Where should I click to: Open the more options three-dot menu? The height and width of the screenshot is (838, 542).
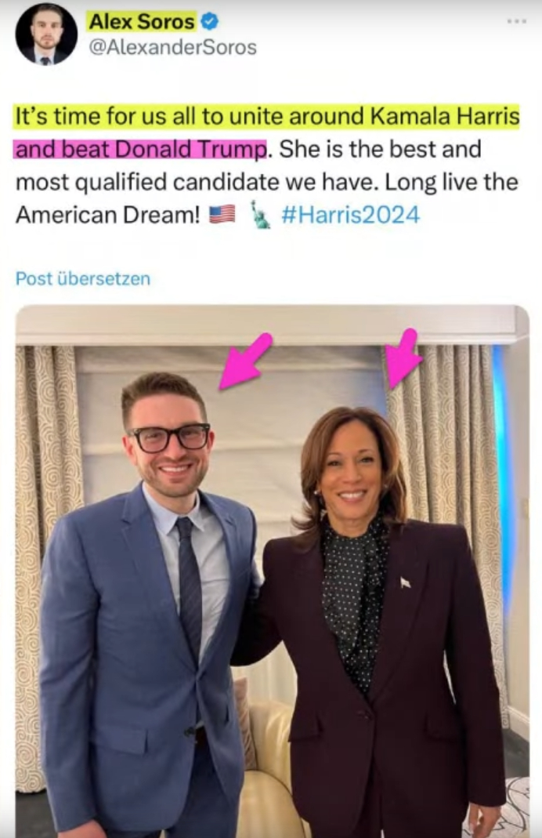coord(516,21)
